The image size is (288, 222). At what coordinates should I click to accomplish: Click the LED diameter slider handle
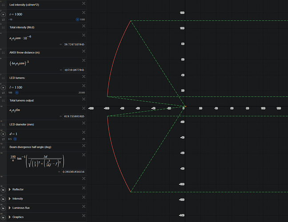[15, 139]
